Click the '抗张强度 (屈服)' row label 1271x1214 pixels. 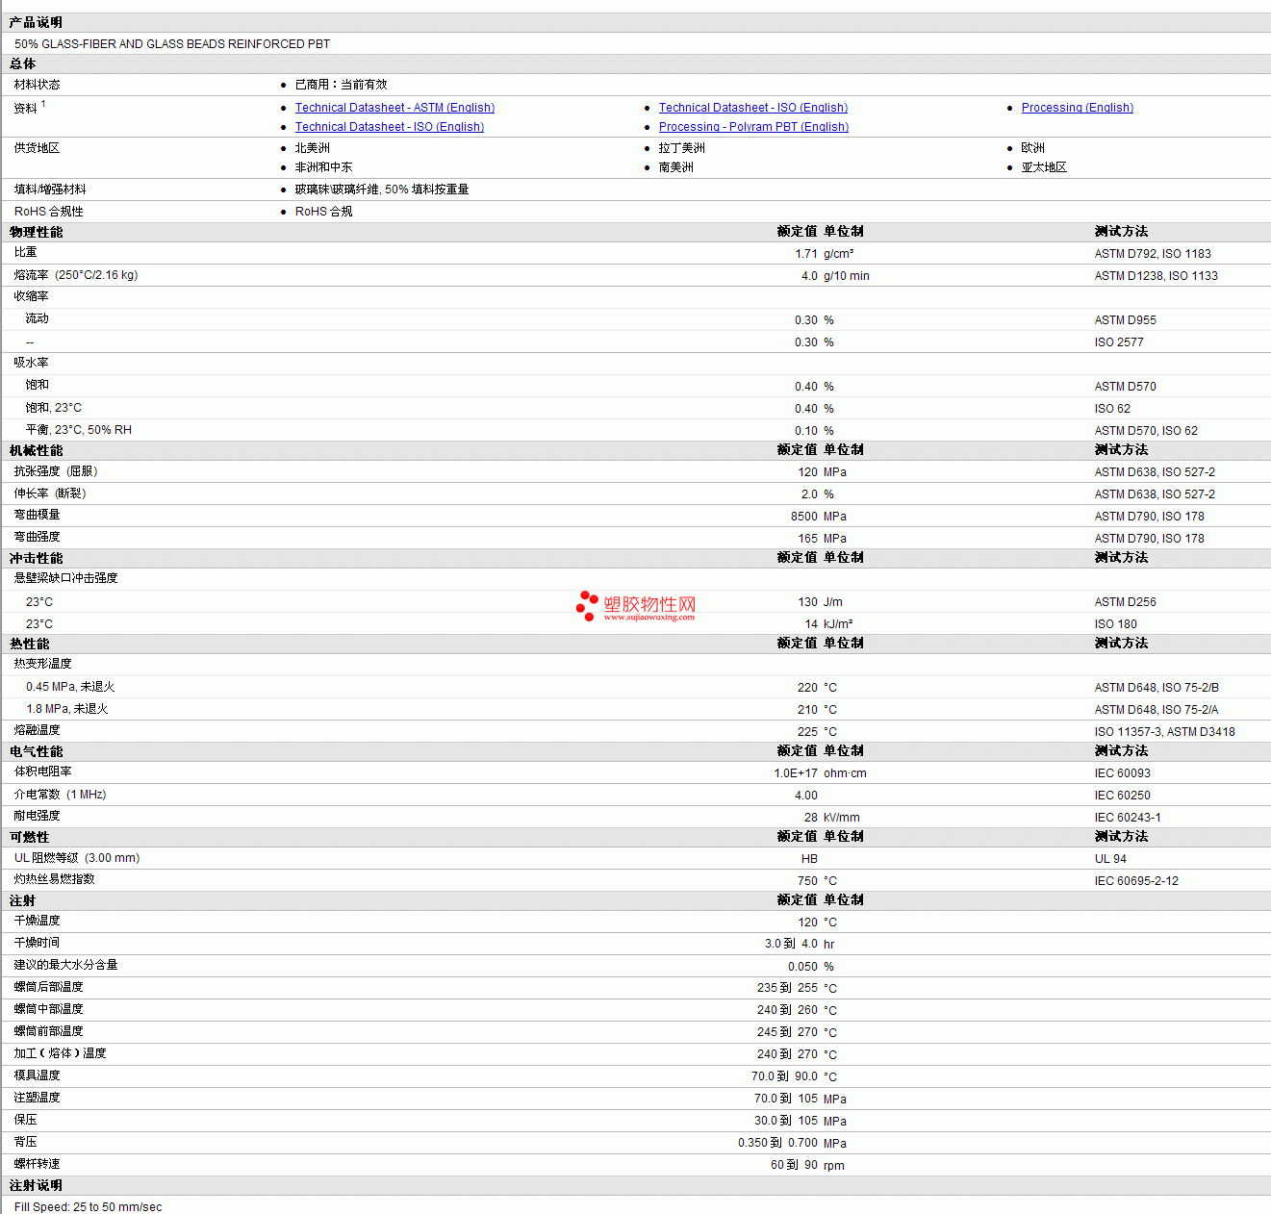point(56,471)
